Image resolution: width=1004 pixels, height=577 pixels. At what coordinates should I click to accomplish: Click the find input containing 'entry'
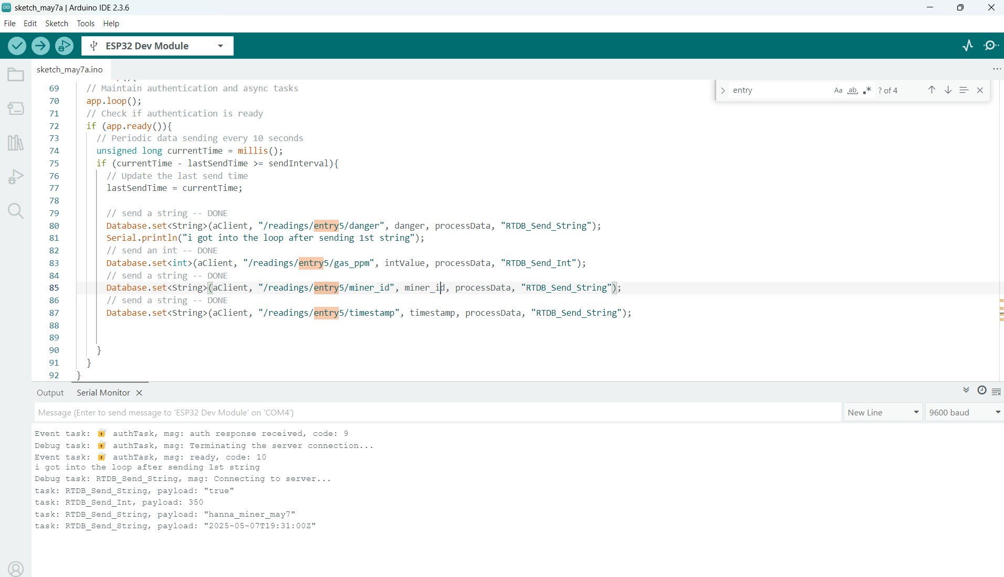tap(779, 90)
